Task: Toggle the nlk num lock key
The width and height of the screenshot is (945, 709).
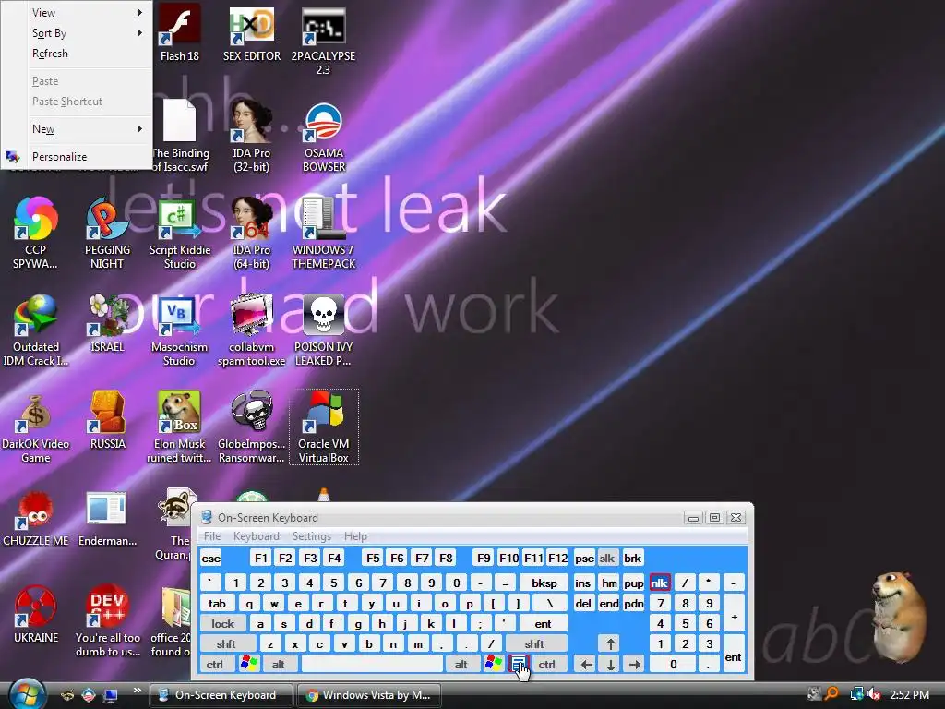Action: coord(659,583)
